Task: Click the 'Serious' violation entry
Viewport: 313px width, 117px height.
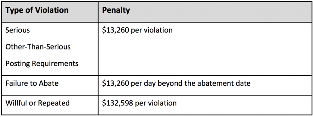Action: pyautogui.click(x=17, y=30)
